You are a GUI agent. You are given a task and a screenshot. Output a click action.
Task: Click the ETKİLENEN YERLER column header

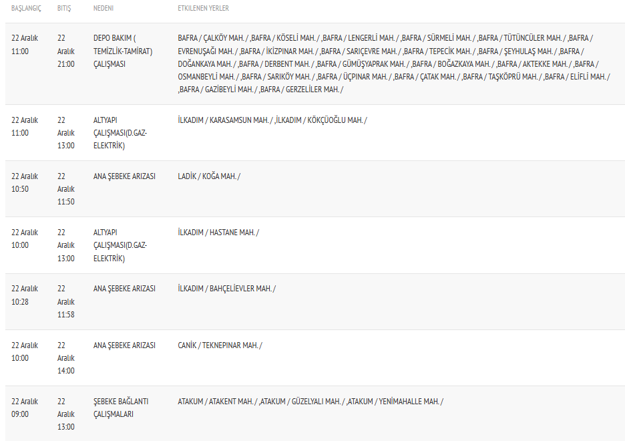[203, 9]
